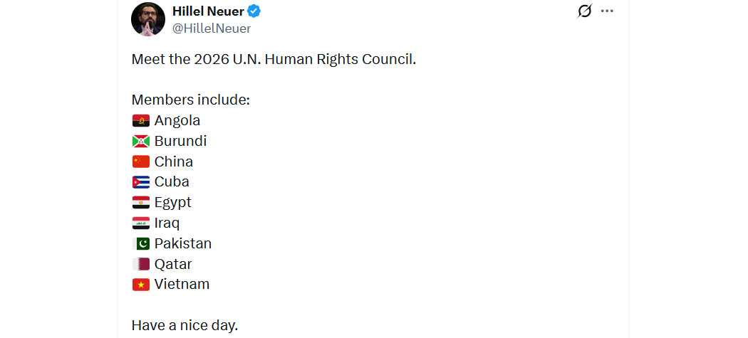Open the three-dot more options menu

click(607, 11)
